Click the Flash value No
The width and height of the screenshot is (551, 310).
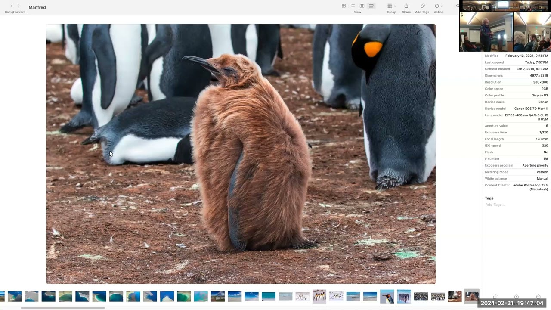click(x=546, y=152)
